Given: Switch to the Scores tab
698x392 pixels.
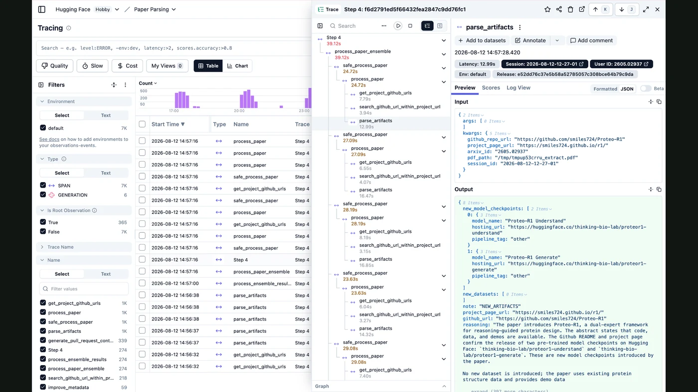Looking at the screenshot, I should [491, 88].
